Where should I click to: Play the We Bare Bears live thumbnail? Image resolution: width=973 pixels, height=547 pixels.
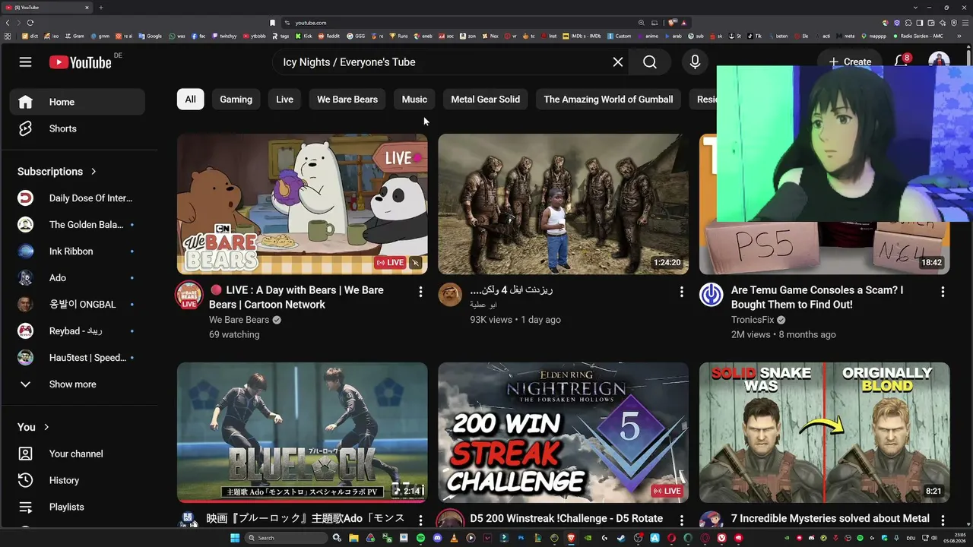click(x=303, y=204)
